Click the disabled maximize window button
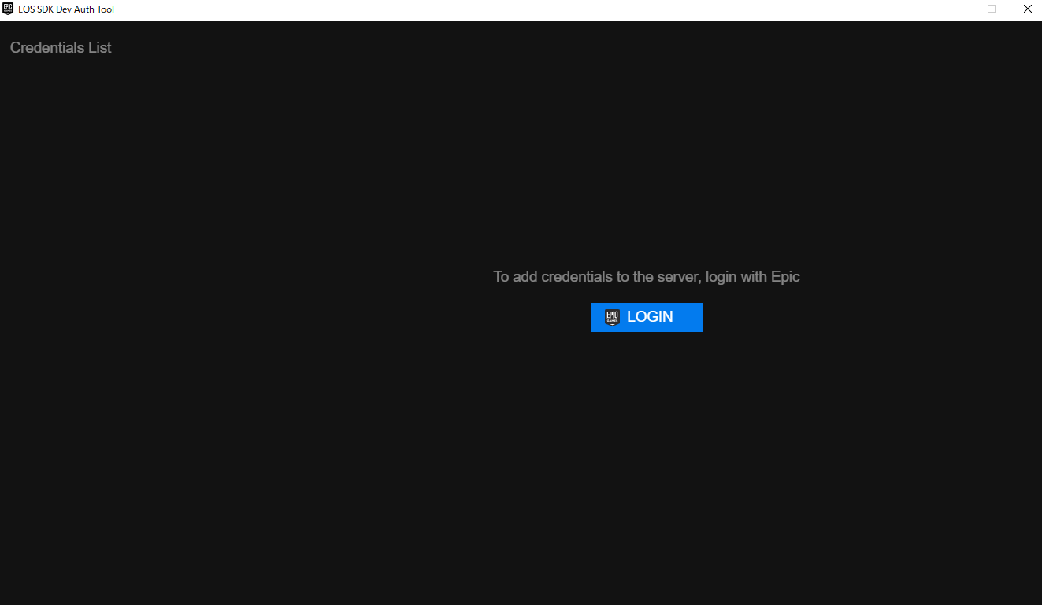The height and width of the screenshot is (605, 1042). (992, 9)
